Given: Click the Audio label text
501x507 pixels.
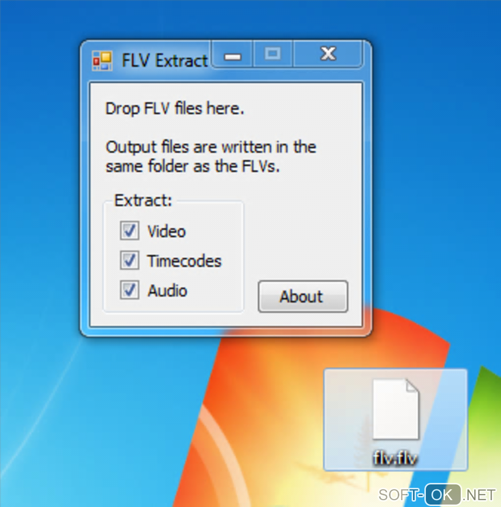Looking at the screenshot, I should point(167,290).
